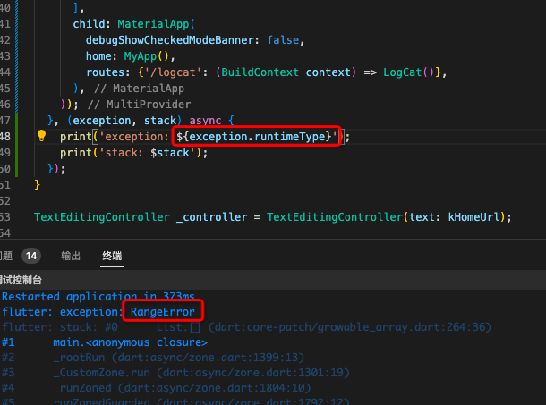Switch to the 终端 panel tab
This screenshot has width=546, height=405.
pyautogui.click(x=112, y=256)
